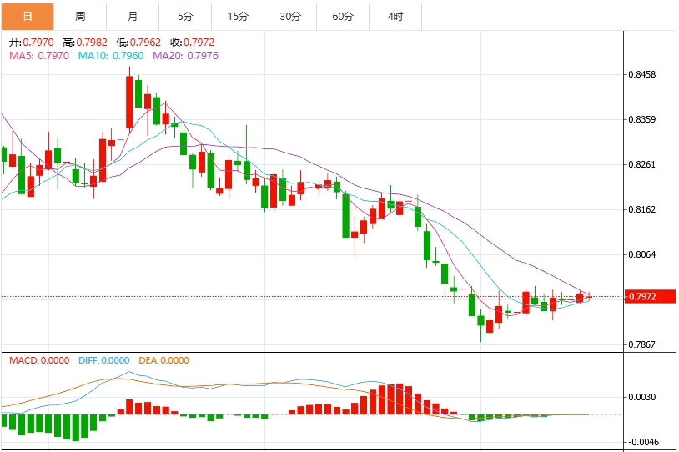Screen dimensions: 679x452
Task: Click the 0.8359 price axis label
Action: pyautogui.click(x=642, y=119)
